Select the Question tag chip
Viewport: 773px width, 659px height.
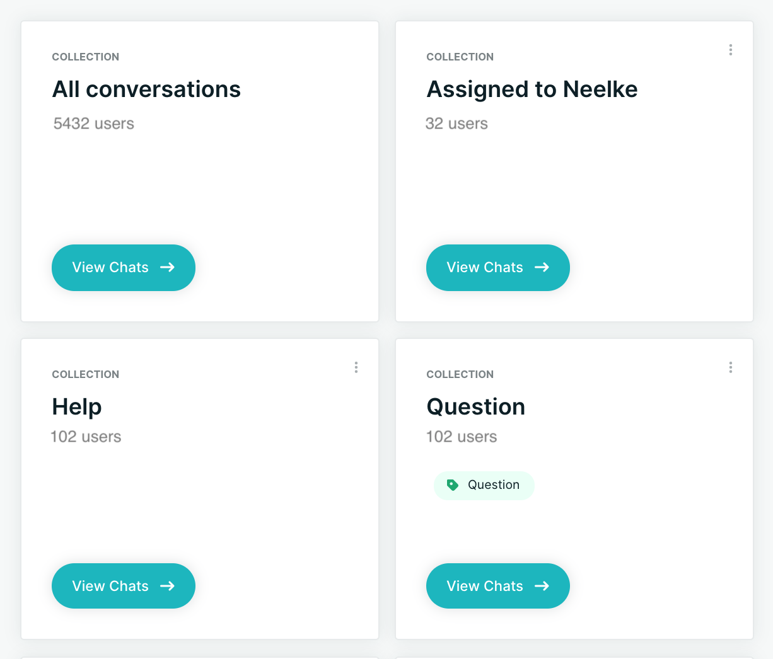[484, 485]
